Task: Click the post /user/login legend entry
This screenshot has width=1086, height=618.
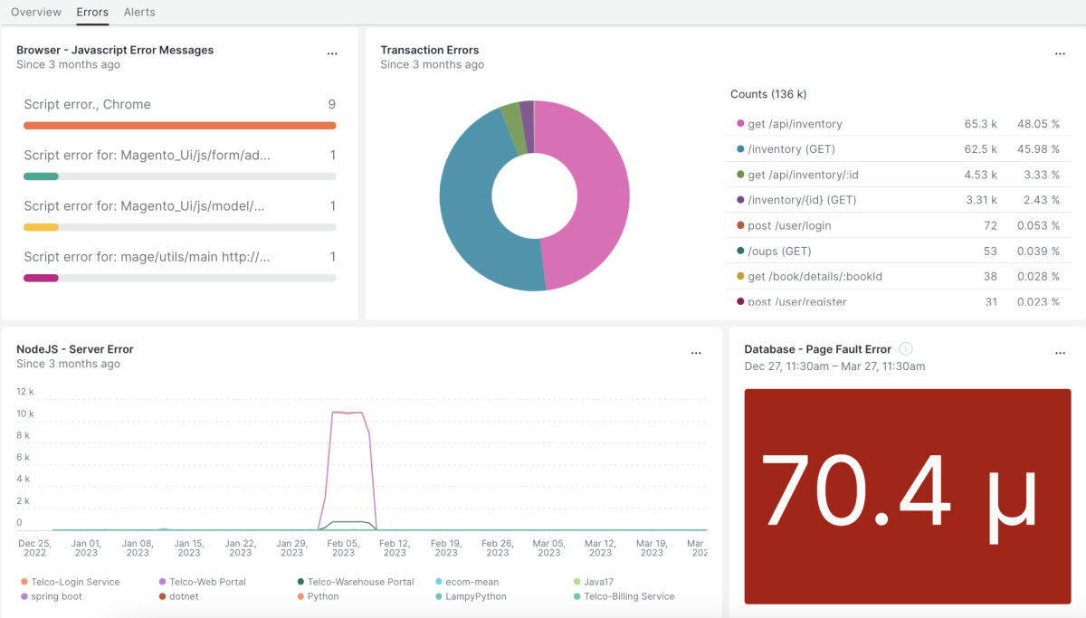Action: [x=789, y=225]
